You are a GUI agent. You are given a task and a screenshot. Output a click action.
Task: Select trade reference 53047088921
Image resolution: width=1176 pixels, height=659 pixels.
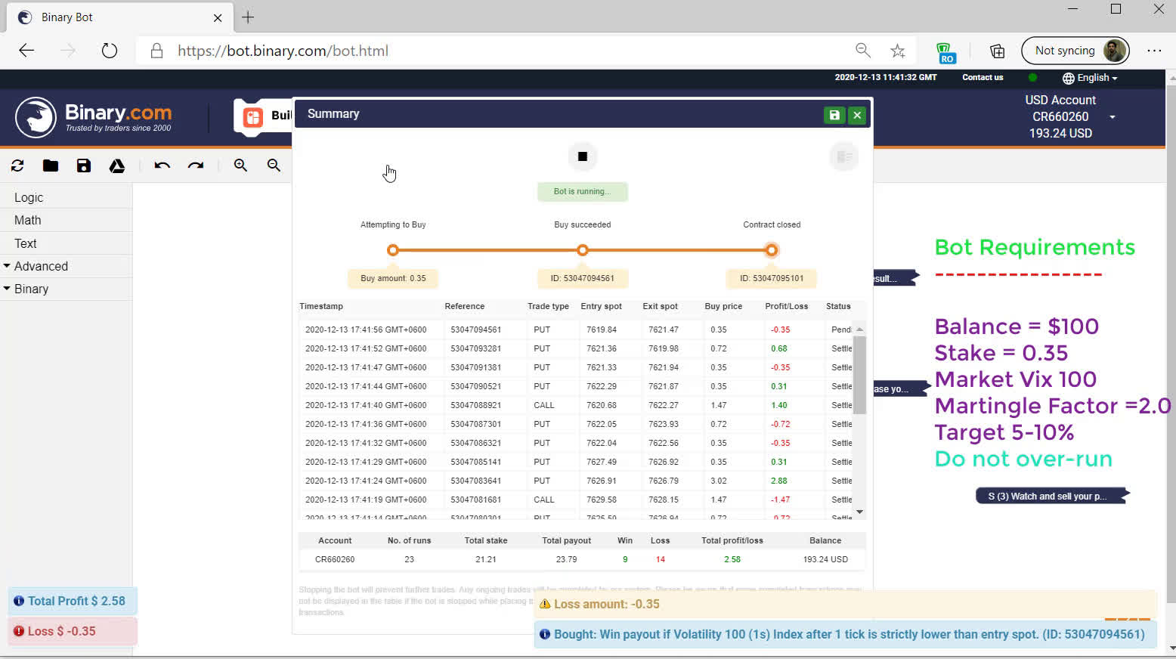[x=475, y=405]
